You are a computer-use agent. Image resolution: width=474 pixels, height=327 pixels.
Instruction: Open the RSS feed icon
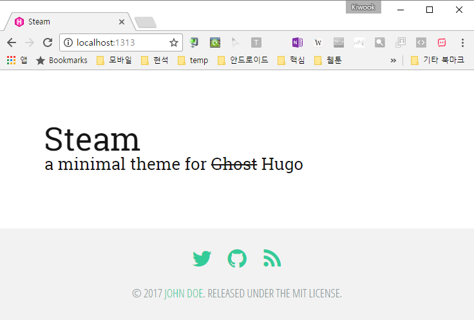pyautogui.click(x=272, y=258)
